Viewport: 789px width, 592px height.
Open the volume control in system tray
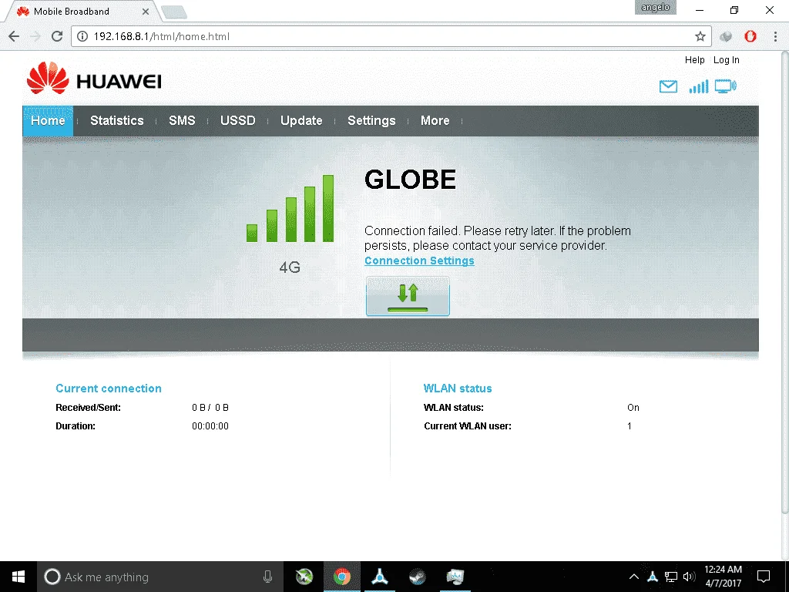tap(689, 577)
